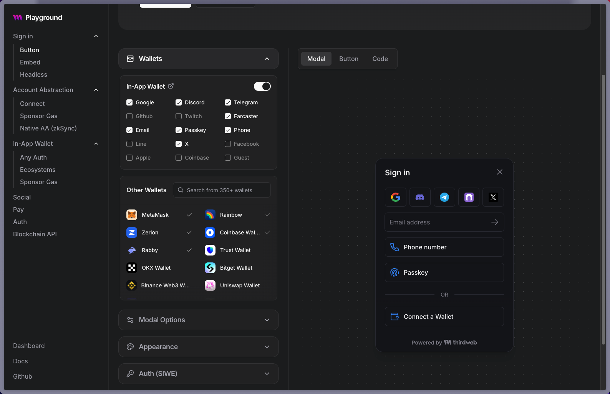The image size is (610, 394).
Task: Toggle the In-App Wallet switch off
Action: [x=262, y=86]
